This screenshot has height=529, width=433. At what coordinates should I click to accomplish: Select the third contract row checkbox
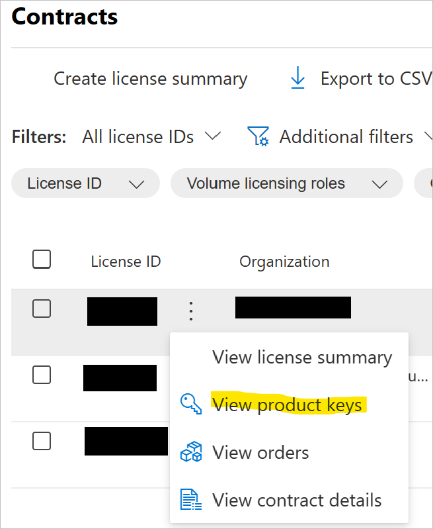(42, 440)
